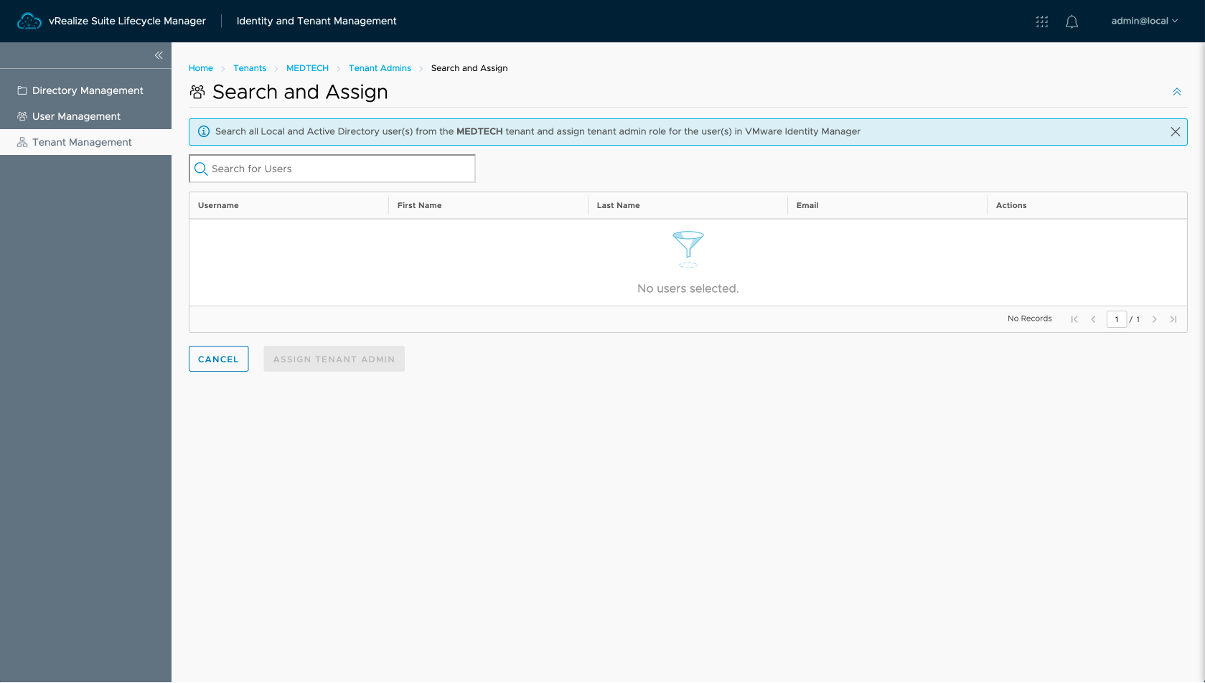Navigate to Tenant Admins breadcrumb
Image resolution: width=1205 pixels, height=683 pixels.
380,68
